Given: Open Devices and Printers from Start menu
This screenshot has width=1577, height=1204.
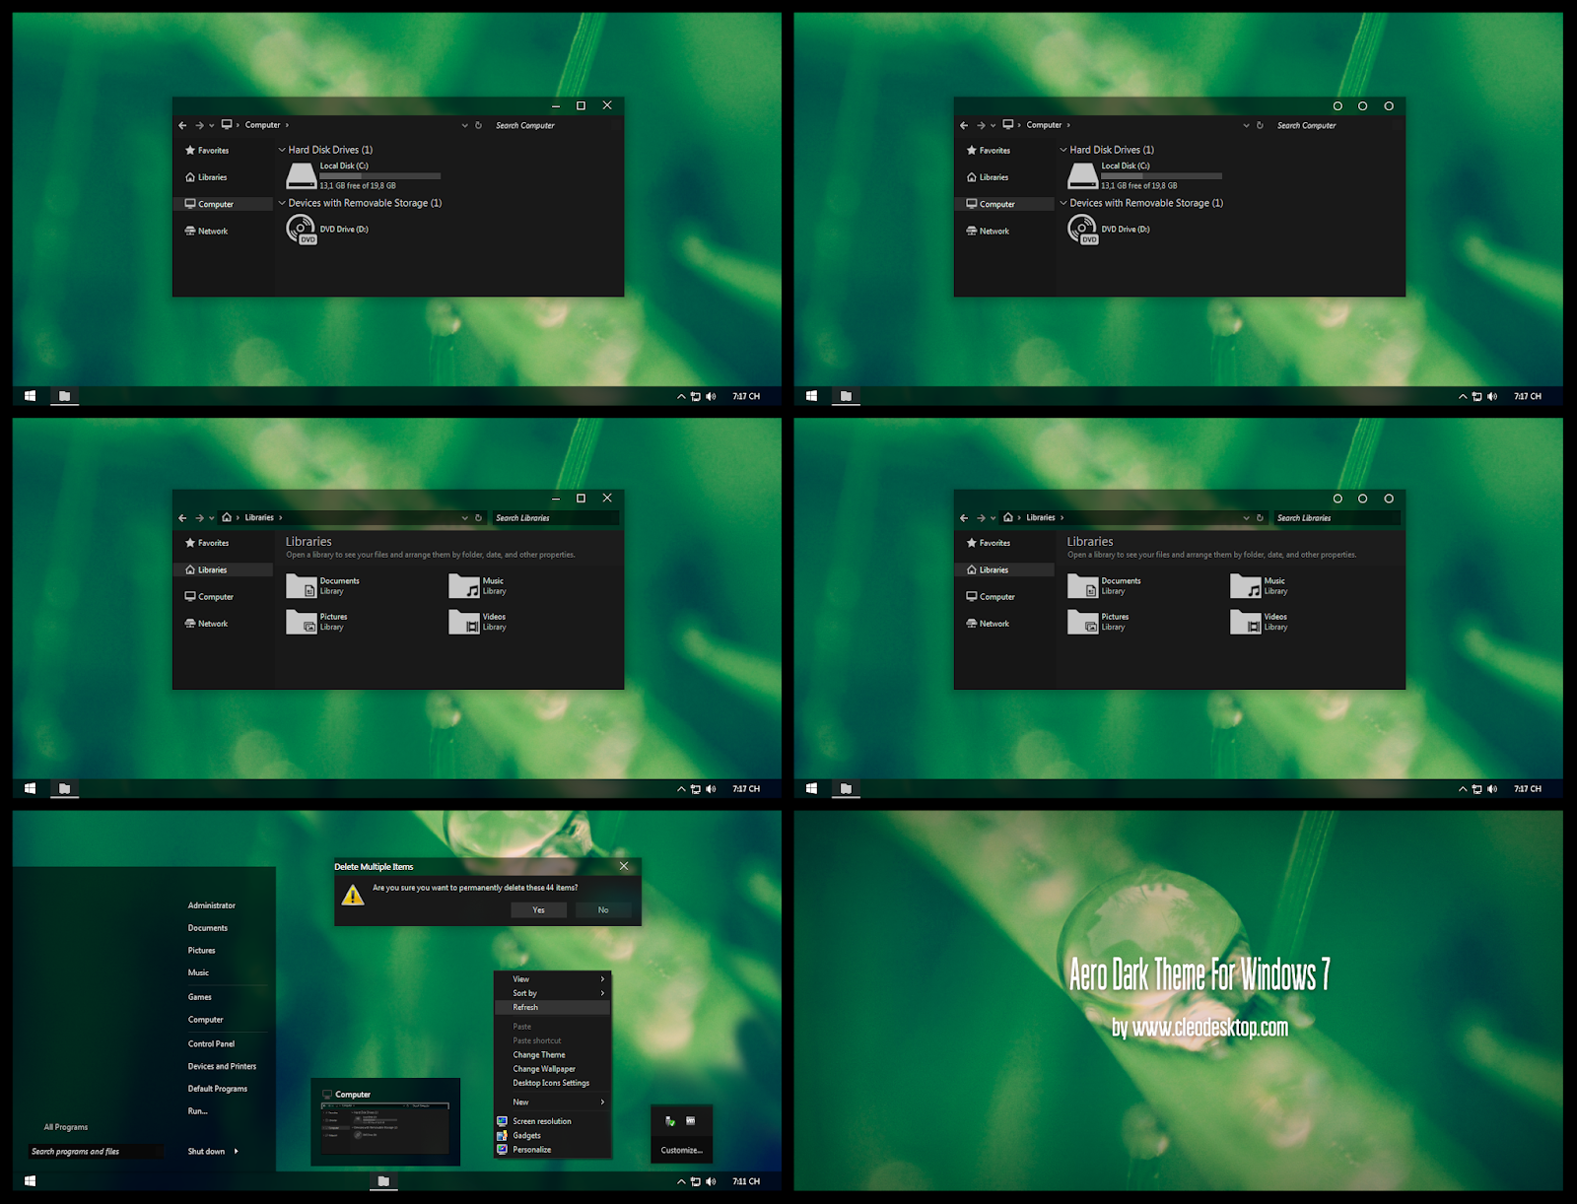Looking at the screenshot, I should (223, 1067).
